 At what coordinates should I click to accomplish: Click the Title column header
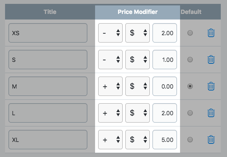(50, 12)
